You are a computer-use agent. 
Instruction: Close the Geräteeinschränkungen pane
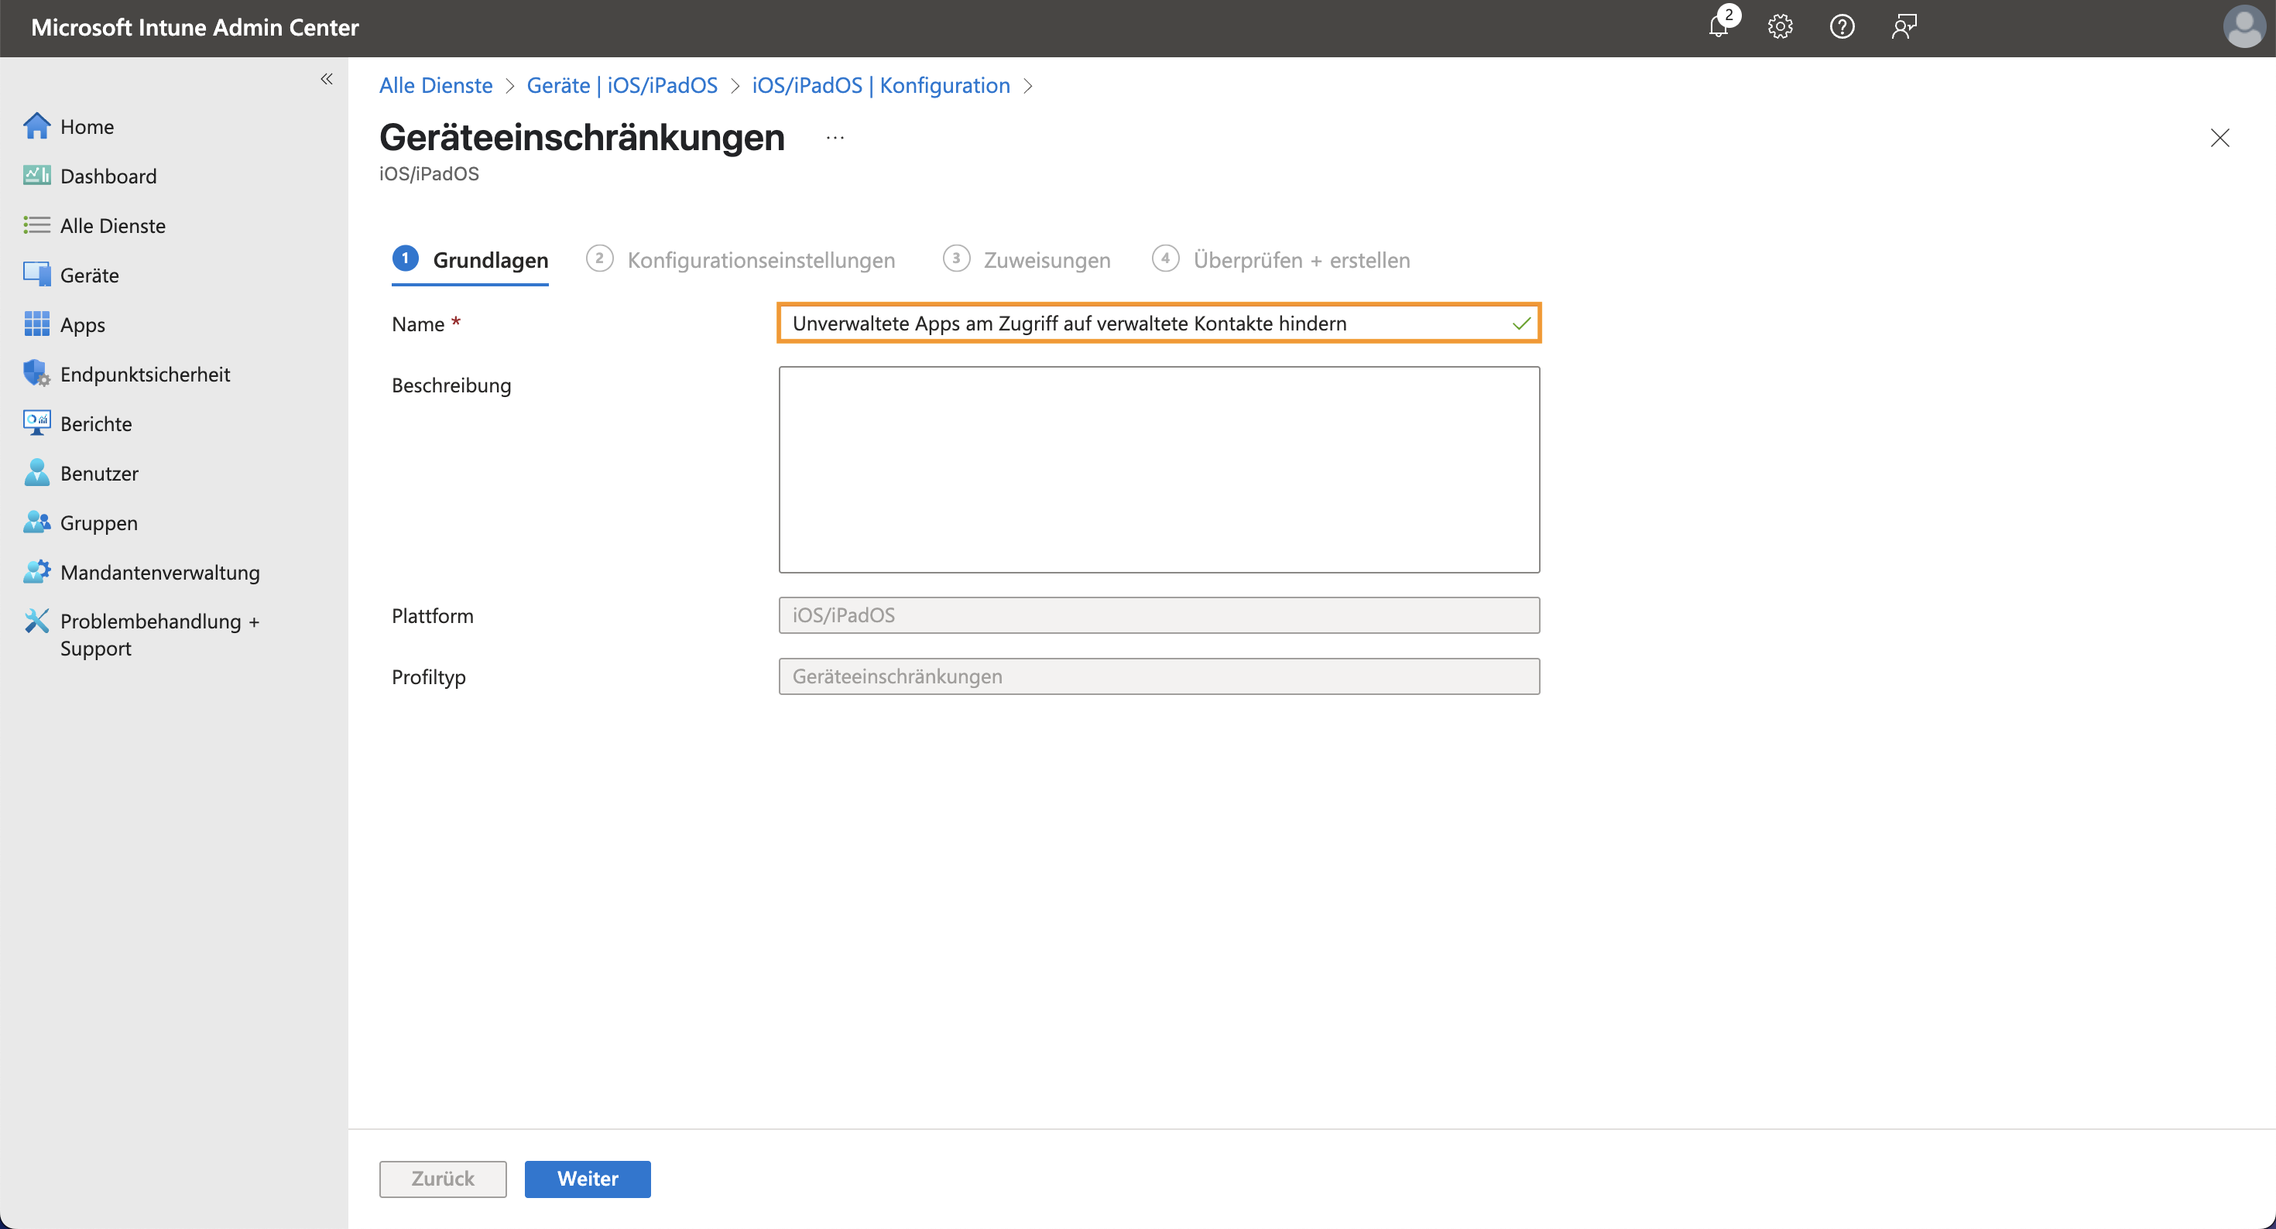[x=2220, y=138]
